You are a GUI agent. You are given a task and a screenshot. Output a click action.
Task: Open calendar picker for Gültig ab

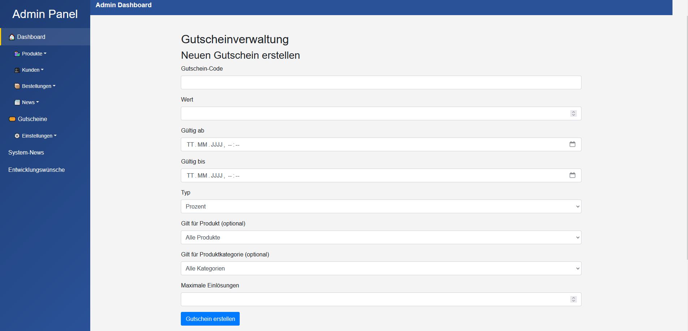coord(572,144)
